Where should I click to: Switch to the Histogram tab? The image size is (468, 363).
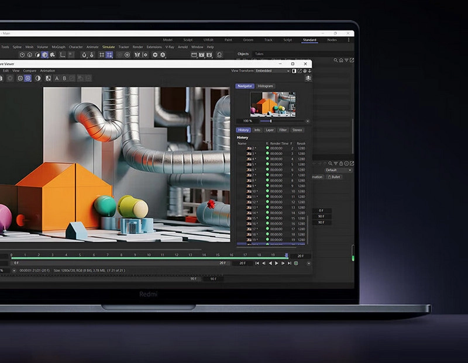265,86
